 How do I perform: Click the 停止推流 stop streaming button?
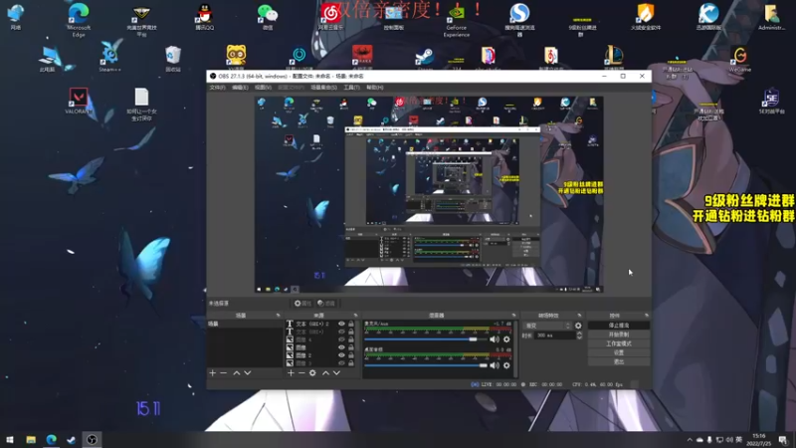[619, 326]
